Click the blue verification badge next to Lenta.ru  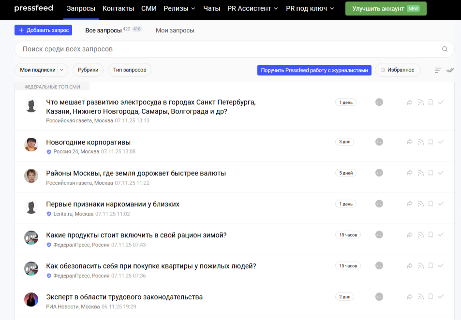49,213
